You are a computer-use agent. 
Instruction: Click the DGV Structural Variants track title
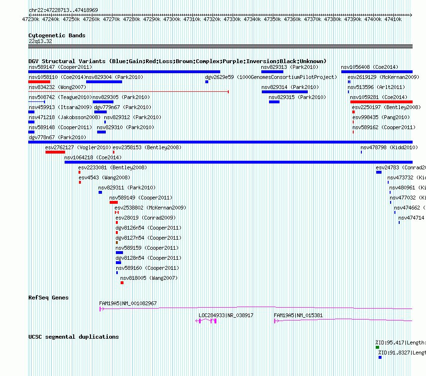178,61
